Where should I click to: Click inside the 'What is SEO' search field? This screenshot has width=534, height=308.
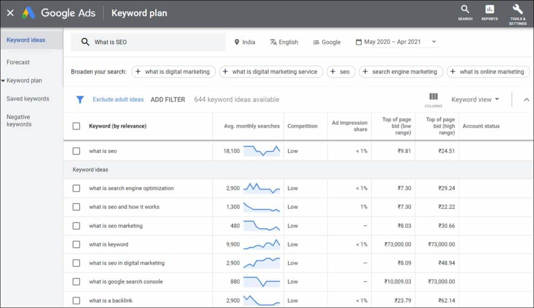(146, 42)
